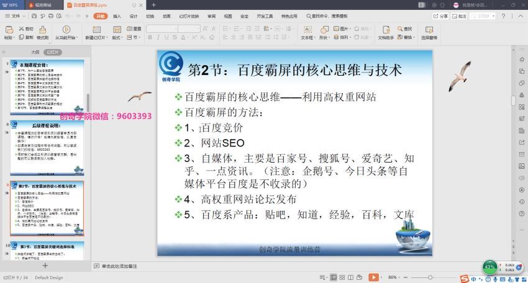Click the New Slide (新建幻灯片) icon
This screenshot has height=283, width=528.
tap(96, 30)
